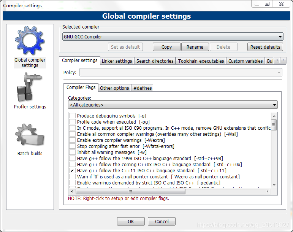The image size is (293, 232).
Task: Check the ISO C90 support flag
Action: coord(72,128)
